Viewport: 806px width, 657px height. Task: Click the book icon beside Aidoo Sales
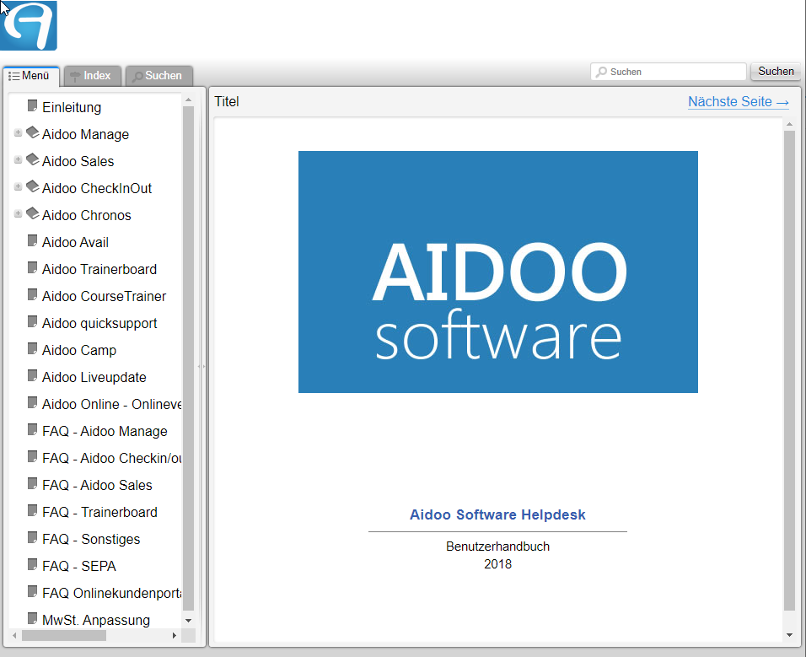coord(32,159)
